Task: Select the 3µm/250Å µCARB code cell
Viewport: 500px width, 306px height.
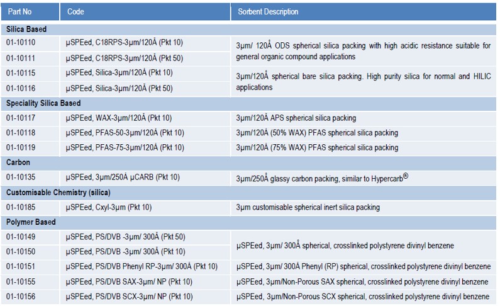Action: pyautogui.click(x=123, y=178)
